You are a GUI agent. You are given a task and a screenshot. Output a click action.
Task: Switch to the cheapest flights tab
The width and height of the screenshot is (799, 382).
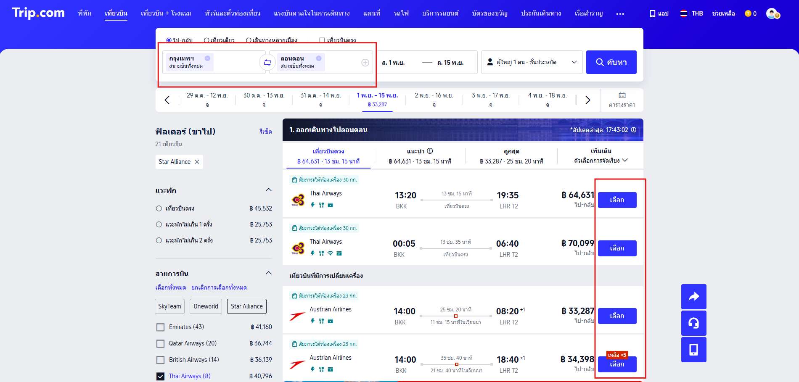tap(511, 156)
